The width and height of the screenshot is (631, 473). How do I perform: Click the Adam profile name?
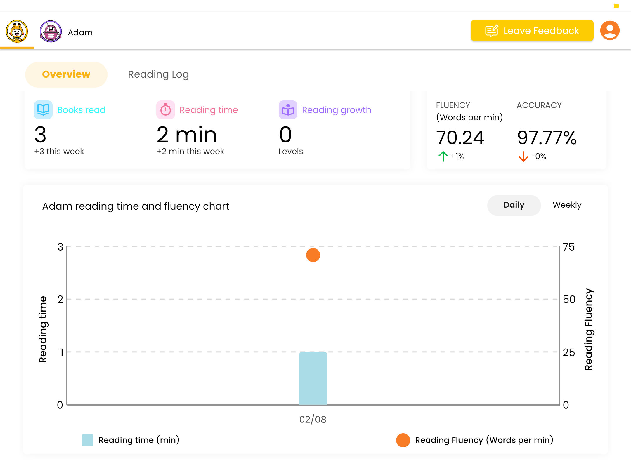click(80, 32)
